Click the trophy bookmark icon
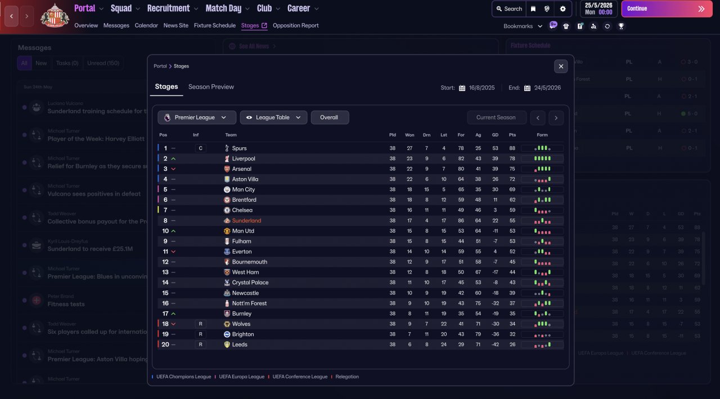Screen dimensions: 720x399 pos(621,26)
